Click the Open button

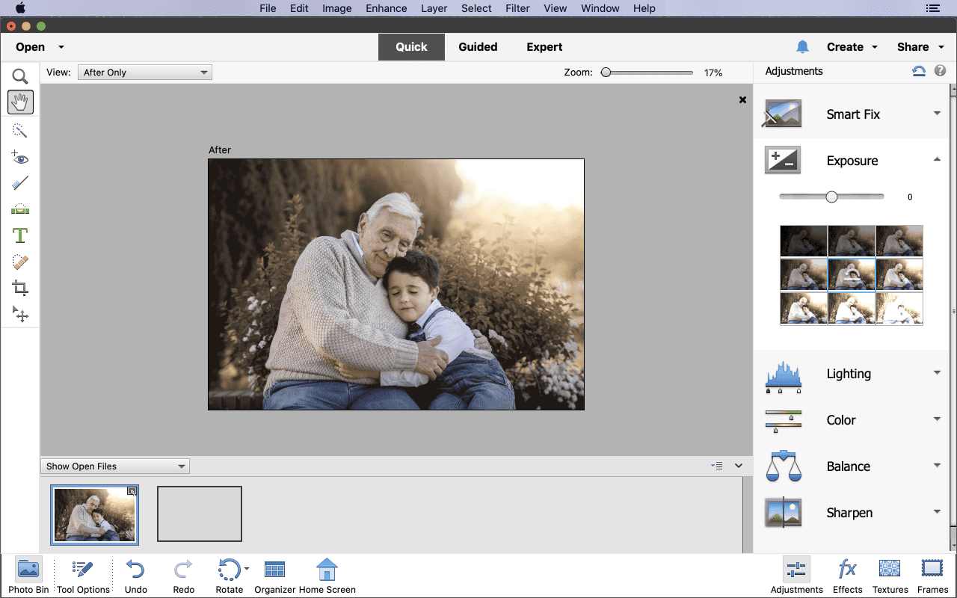pyautogui.click(x=31, y=46)
